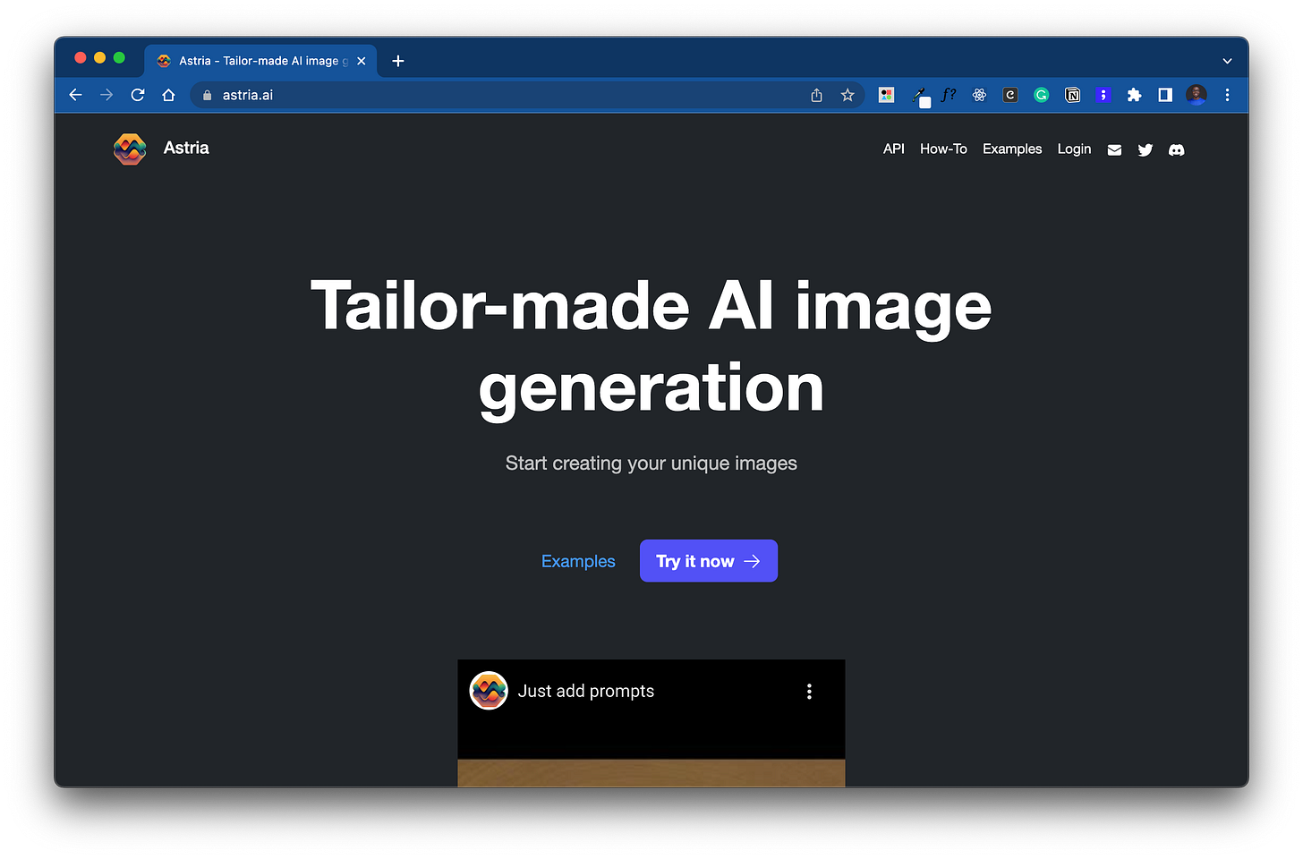Open the Extensions puzzle piece icon
The image size is (1303, 859).
point(1134,95)
